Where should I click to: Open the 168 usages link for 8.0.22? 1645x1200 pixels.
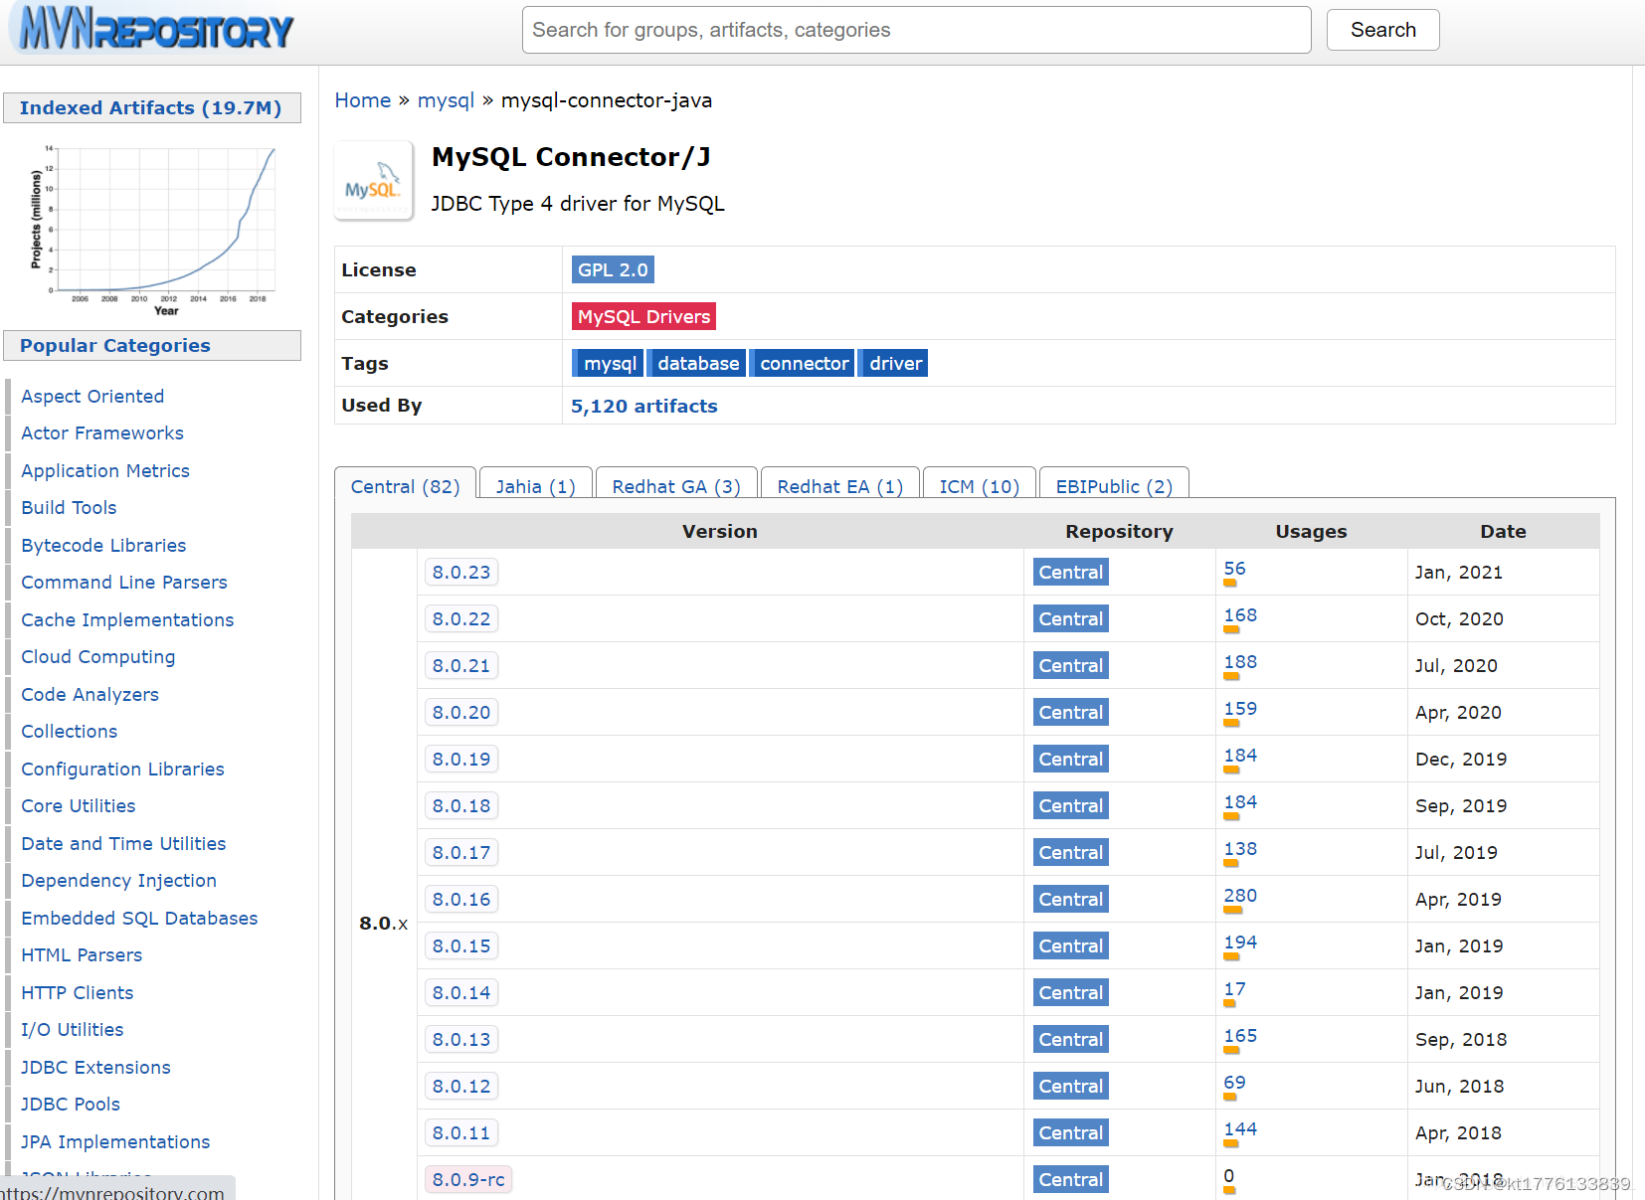point(1240,615)
